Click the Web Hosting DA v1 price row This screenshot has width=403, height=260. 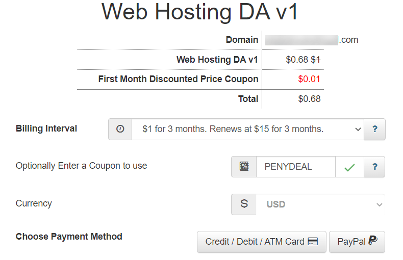(200, 60)
